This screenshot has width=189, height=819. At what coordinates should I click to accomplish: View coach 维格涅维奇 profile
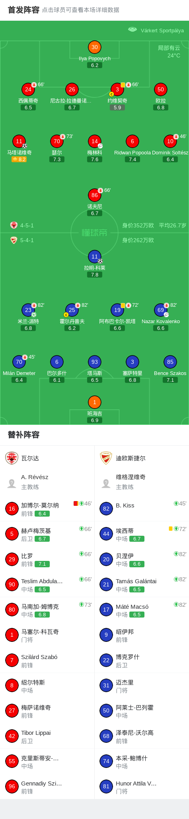point(142,482)
